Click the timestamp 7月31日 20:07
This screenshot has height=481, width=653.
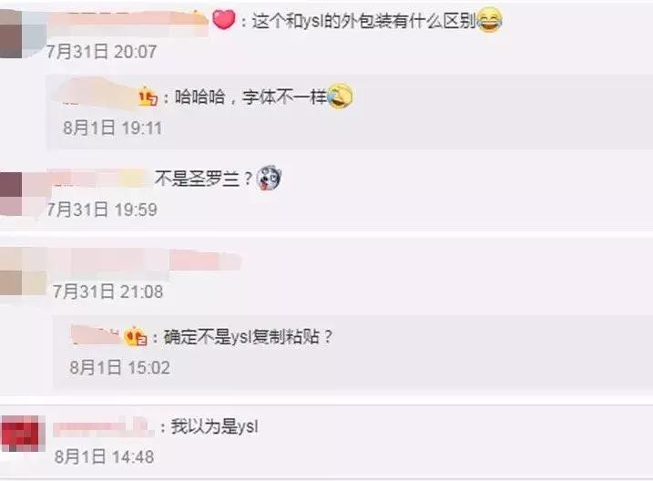[102, 52]
